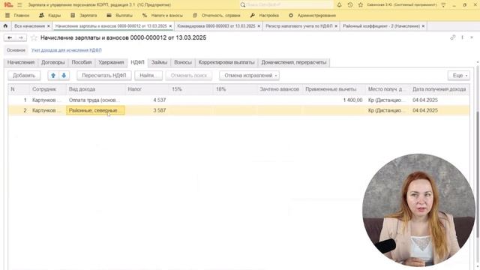Move row up with blue arrow
480x270 pixels.
[x=53, y=75]
